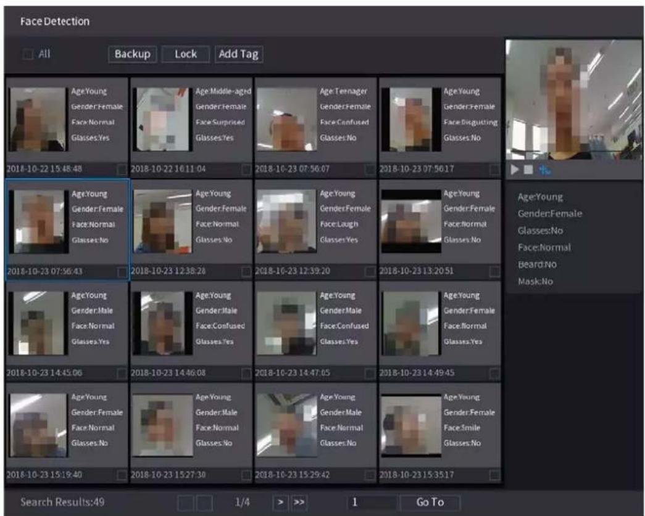
Task: Check the box for 2018-10-22 16:11:04 record
Action: (x=246, y=170)
